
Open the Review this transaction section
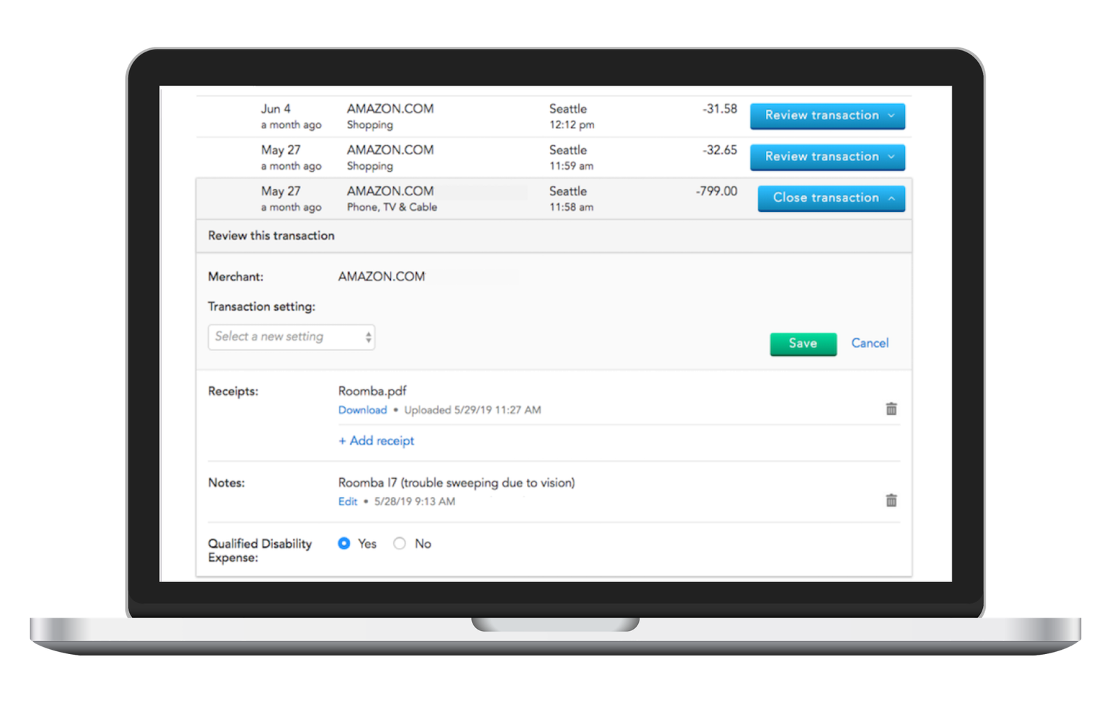click(x=271, y=235)
